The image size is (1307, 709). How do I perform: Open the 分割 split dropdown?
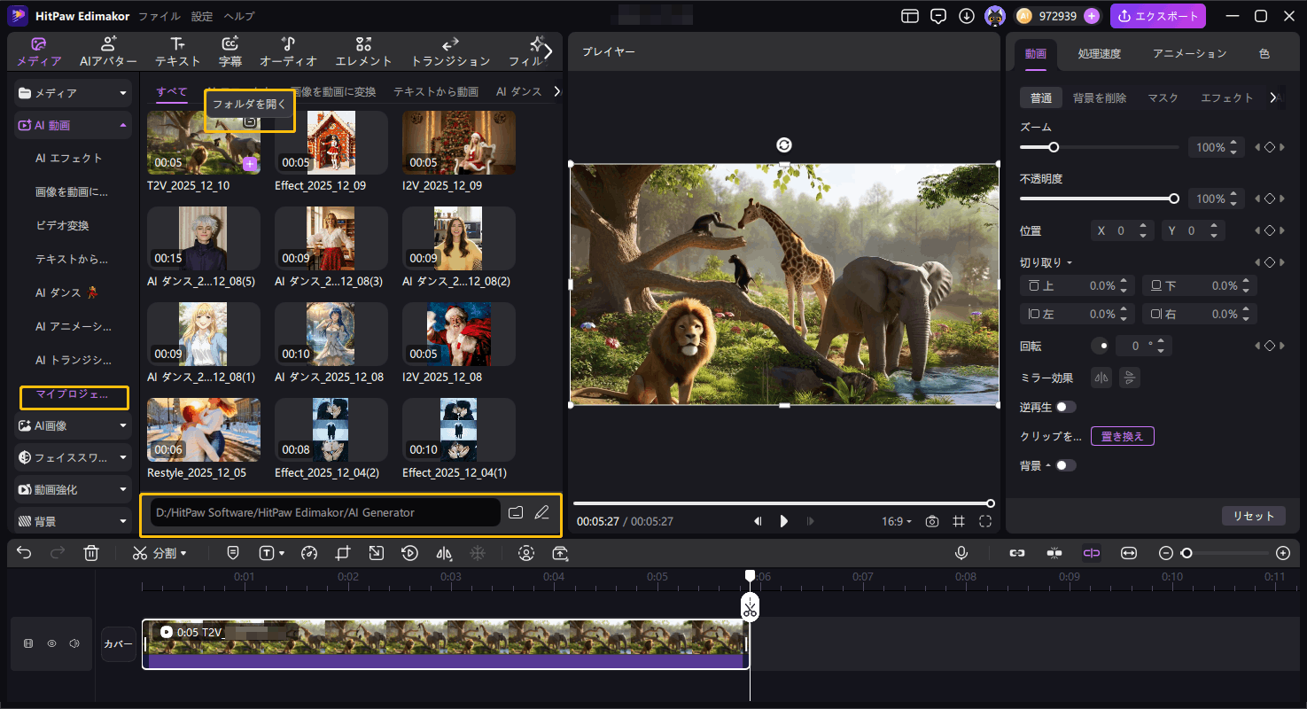click(x=160, y=553)
